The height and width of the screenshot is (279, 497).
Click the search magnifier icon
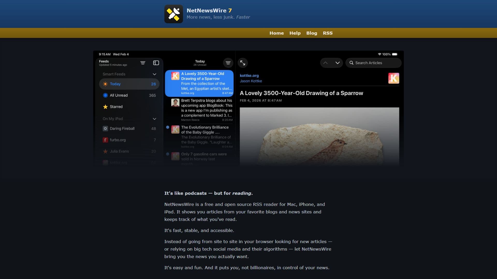(351, 63)
